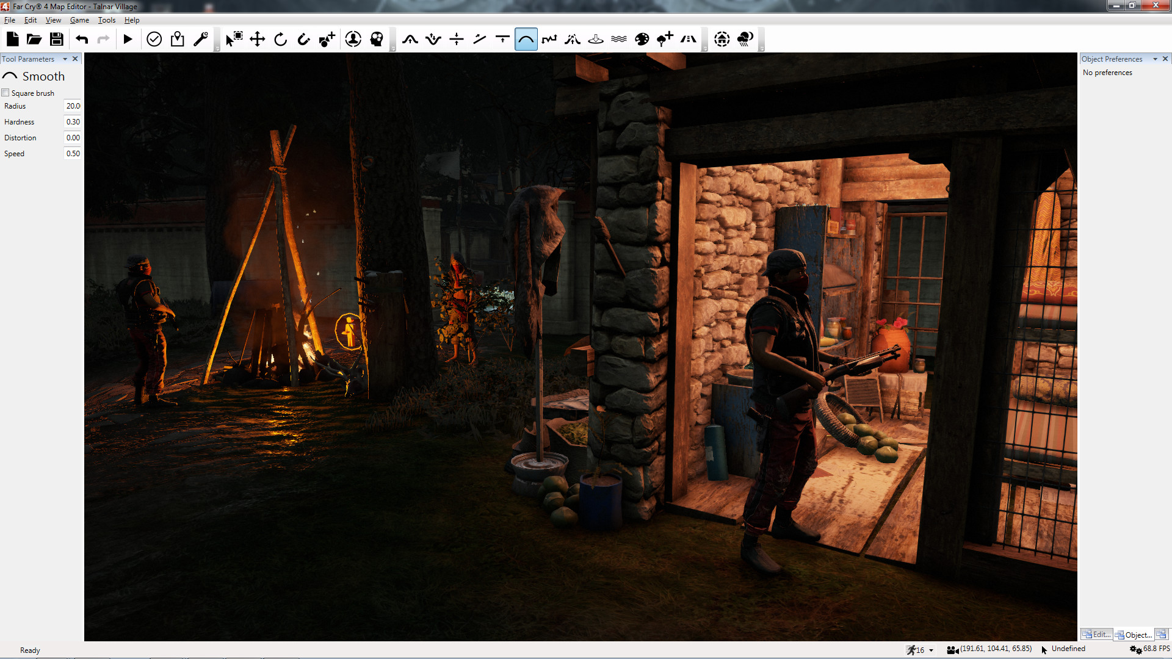Select the Hole terrain tool
Screen dimensions: 1172x659
pos(596,39)
